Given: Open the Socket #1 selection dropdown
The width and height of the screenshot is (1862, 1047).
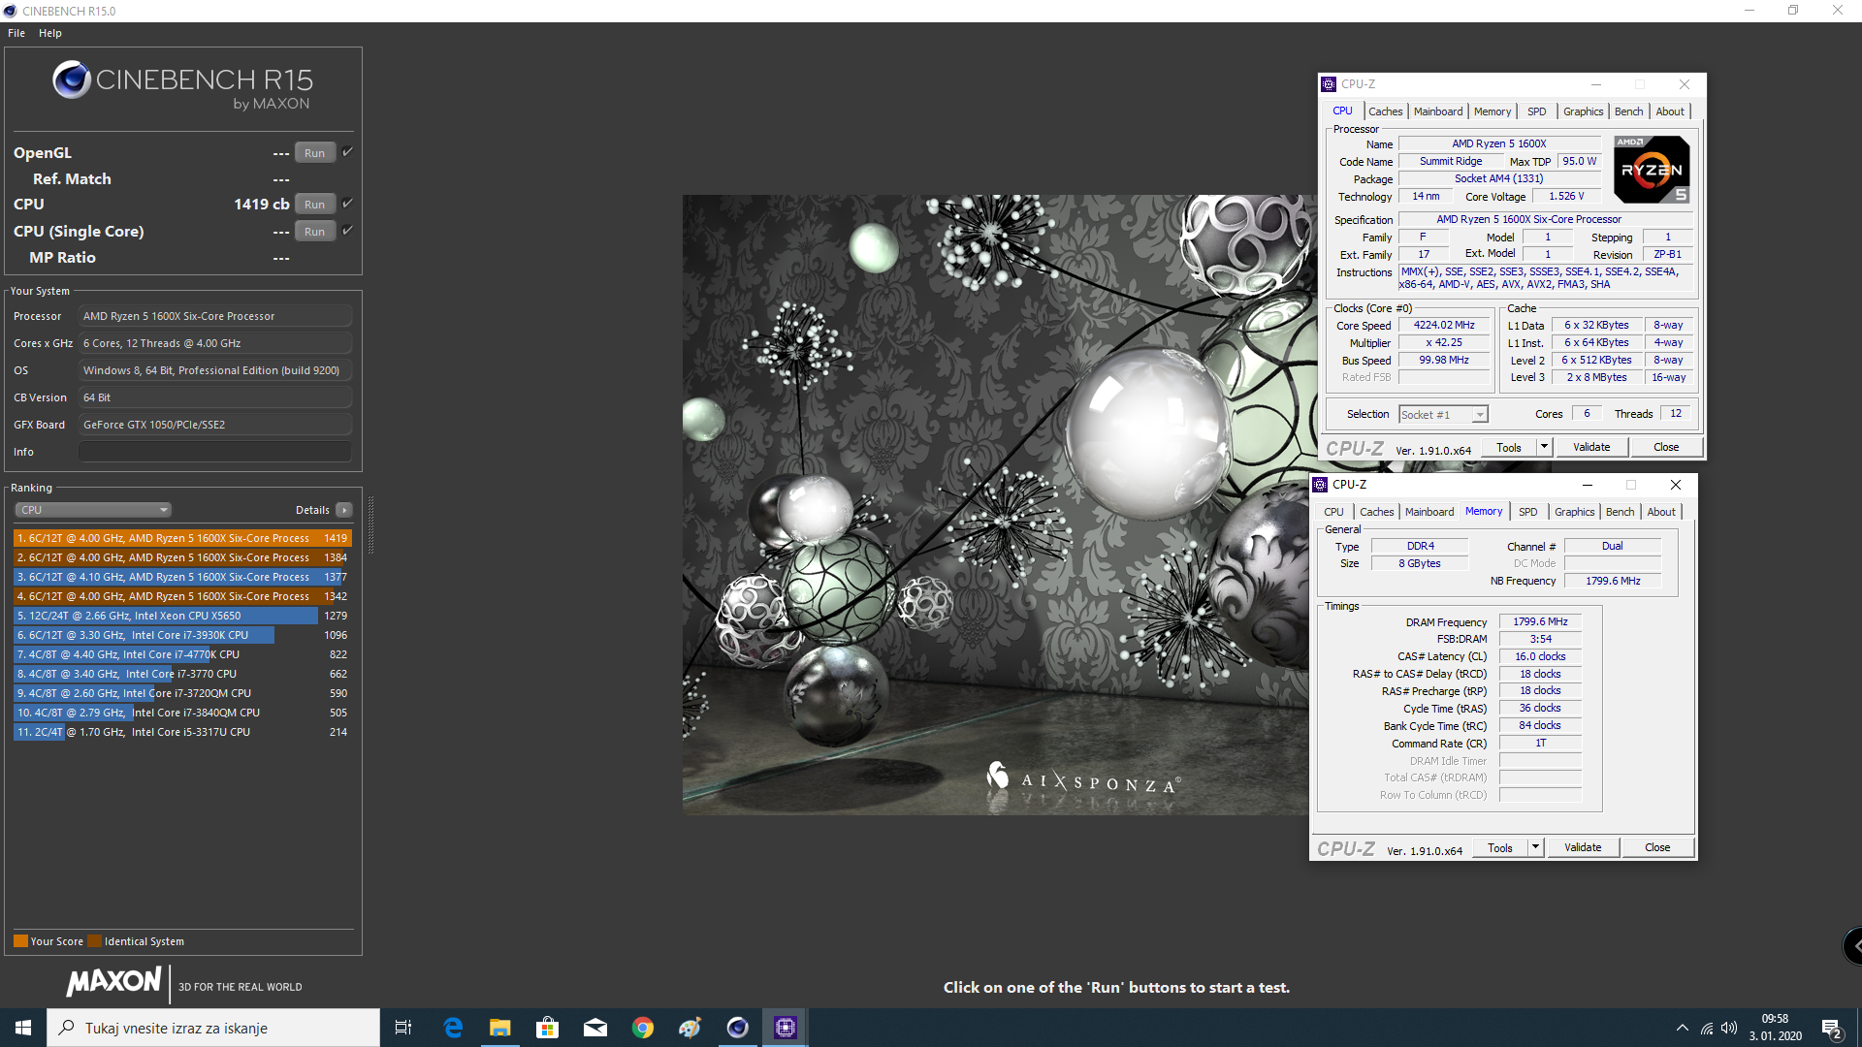Looking at the screenshot, I should coord(1443,415).
